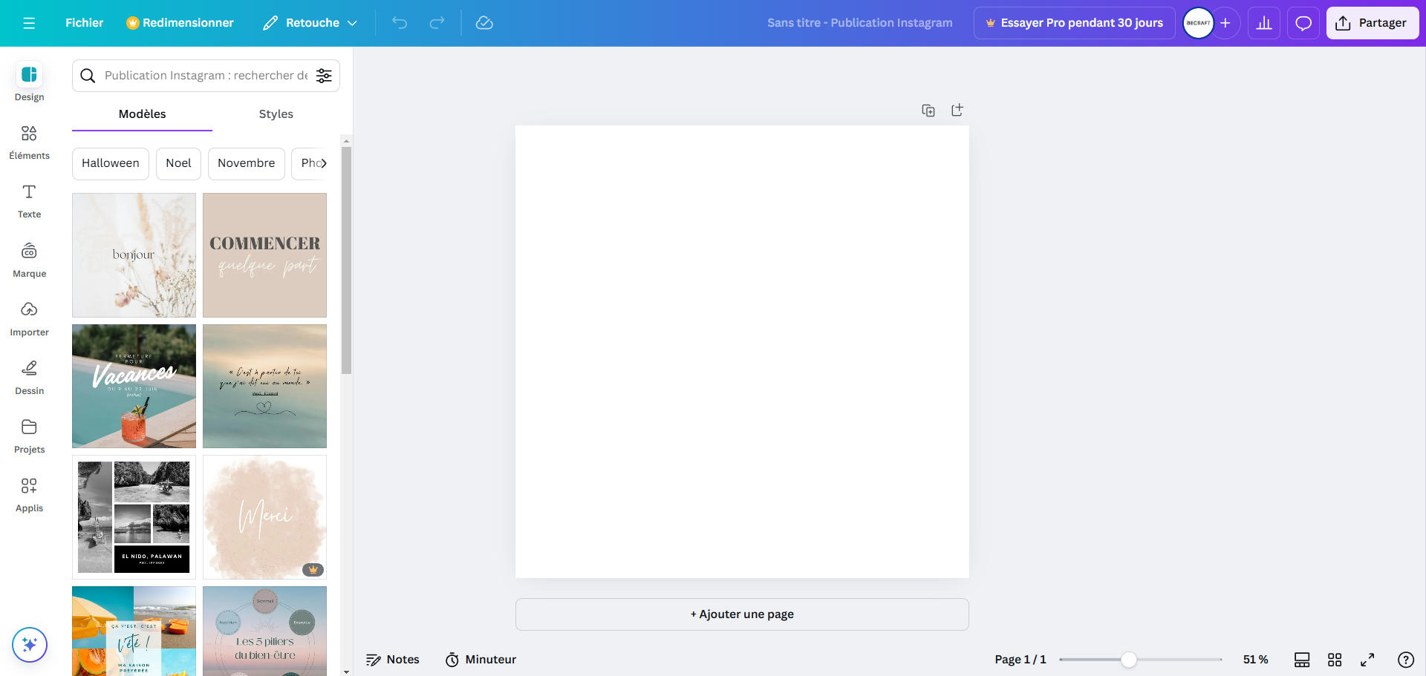Open the Texte panel
The image size is (1426, 676).
click(29, 200)
